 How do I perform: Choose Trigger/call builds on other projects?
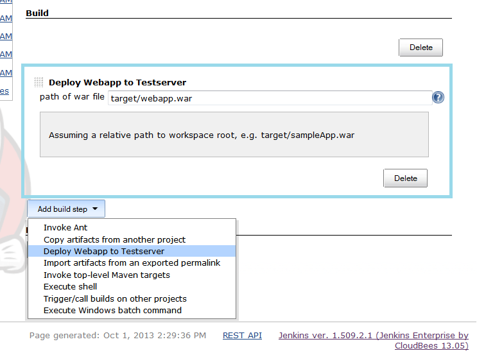point(115,298)
